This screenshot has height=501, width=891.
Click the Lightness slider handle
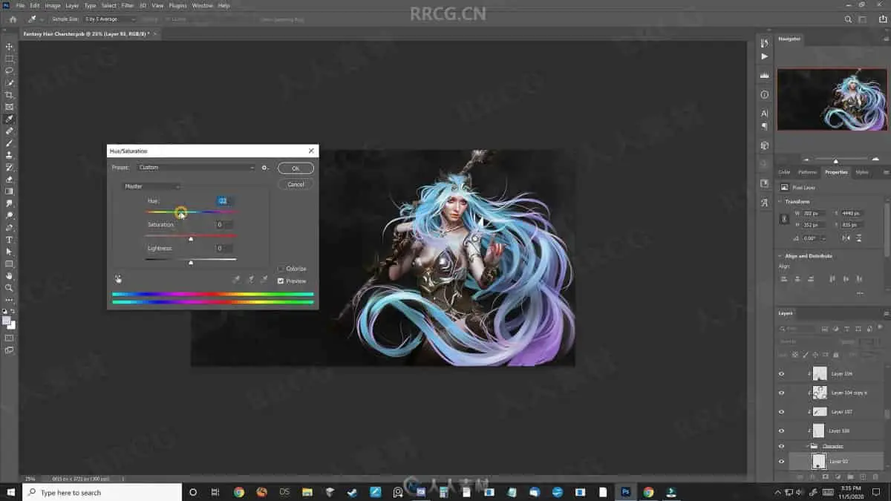pyautogui.click(x=191, y=262)
